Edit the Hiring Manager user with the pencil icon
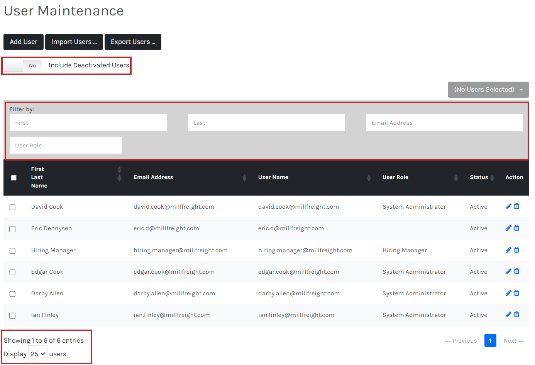Screen dimensions: 535x365 click(508, 250)
